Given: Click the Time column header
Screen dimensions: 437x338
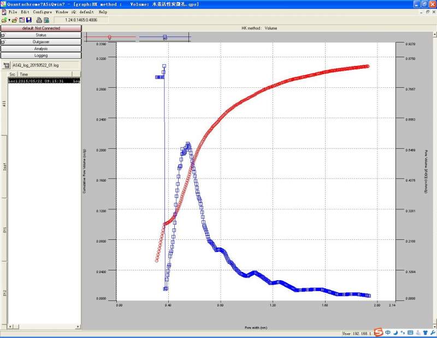Looking at the screenshot, I should [45, 74].
